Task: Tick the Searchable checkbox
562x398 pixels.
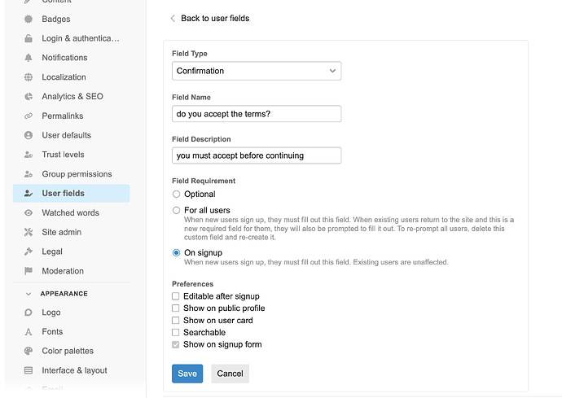Action: pos(176,332)
